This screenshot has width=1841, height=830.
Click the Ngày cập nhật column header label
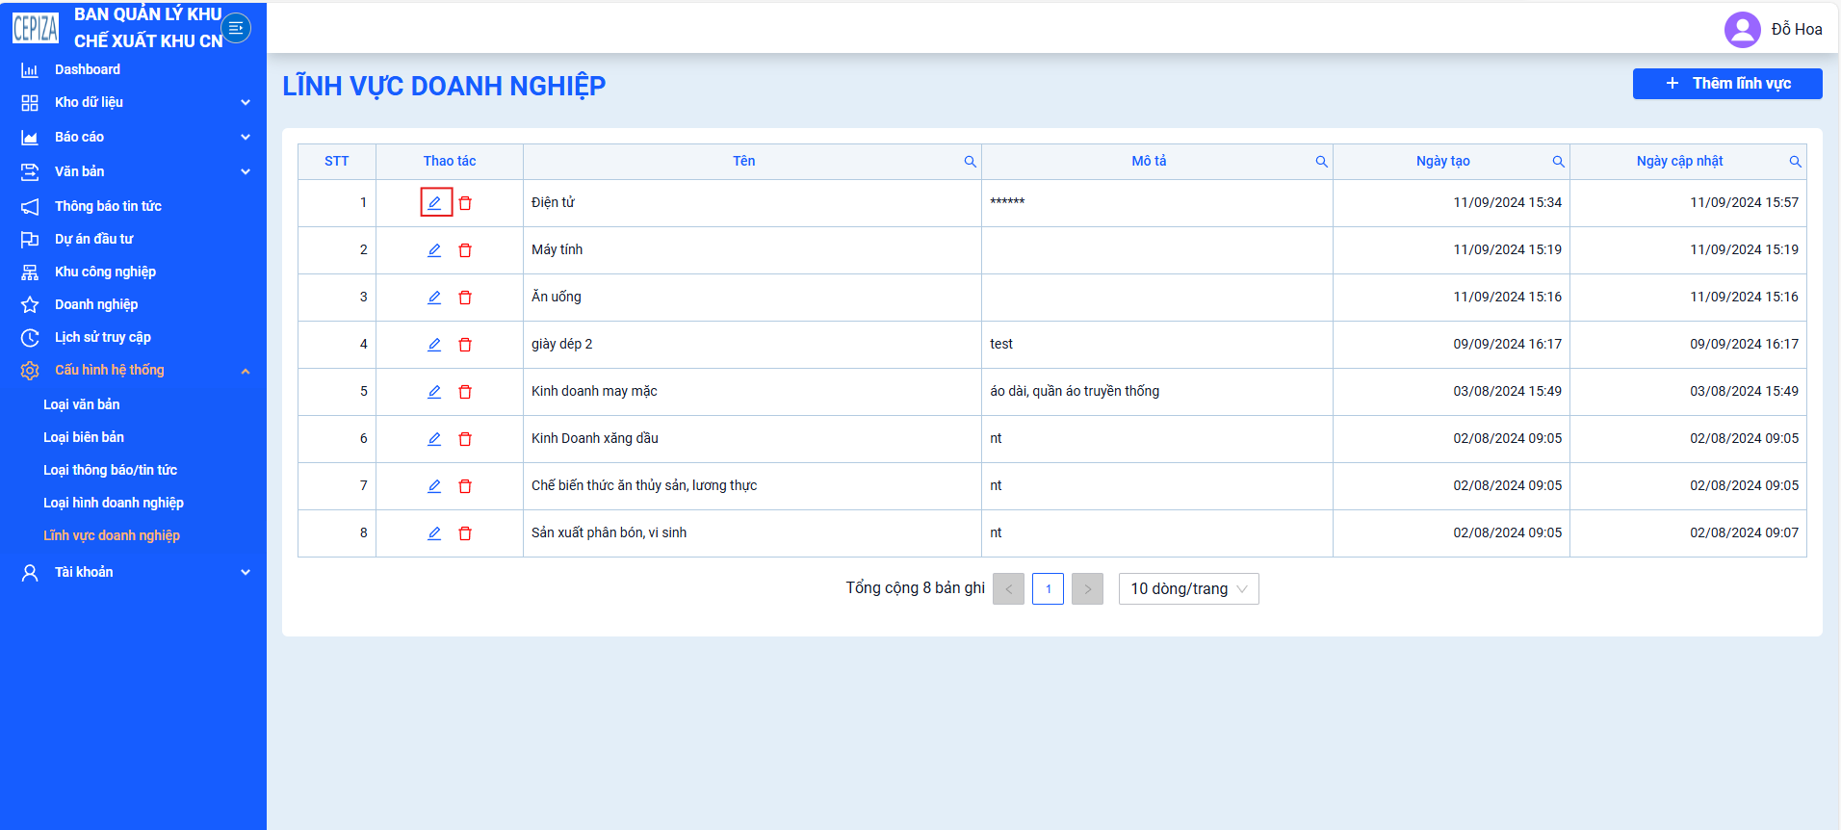[x=1679, y=161]
